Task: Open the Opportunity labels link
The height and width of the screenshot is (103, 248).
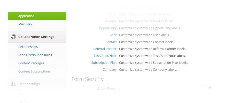Action: pos(107,28)
